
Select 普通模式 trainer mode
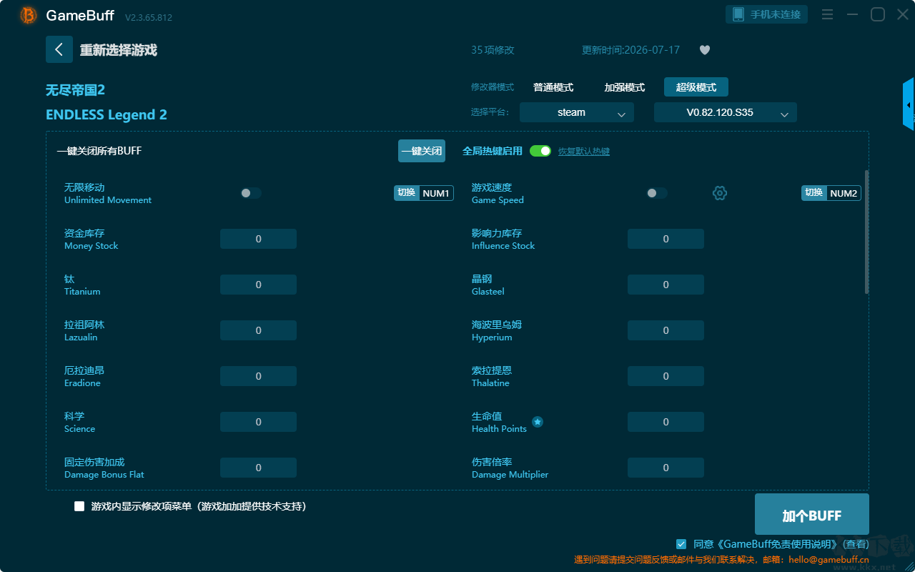tap(553, 87)
